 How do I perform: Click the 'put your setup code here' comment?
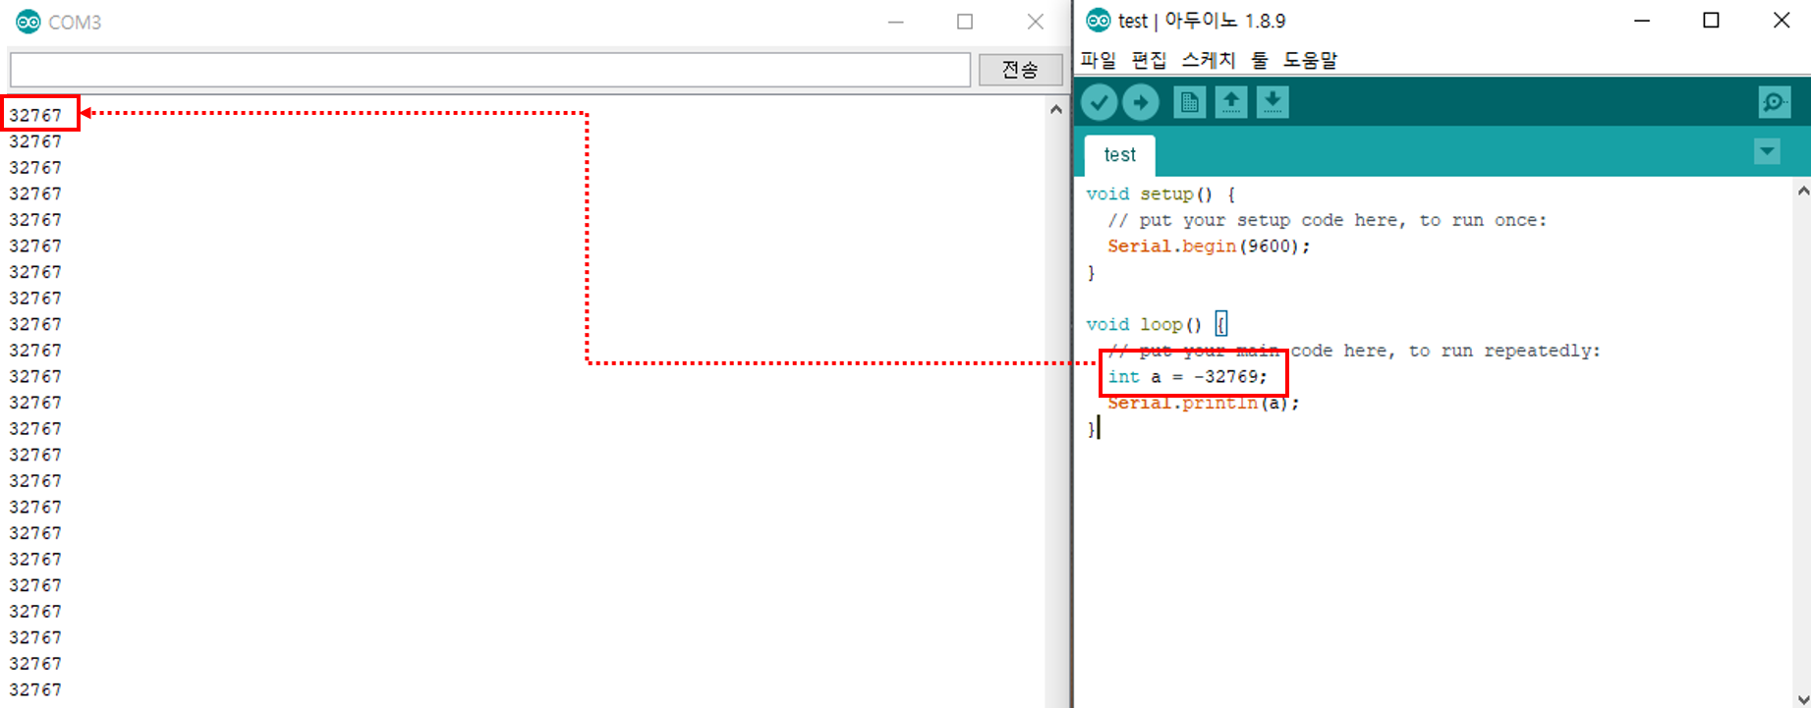(x=1327, y=220)
